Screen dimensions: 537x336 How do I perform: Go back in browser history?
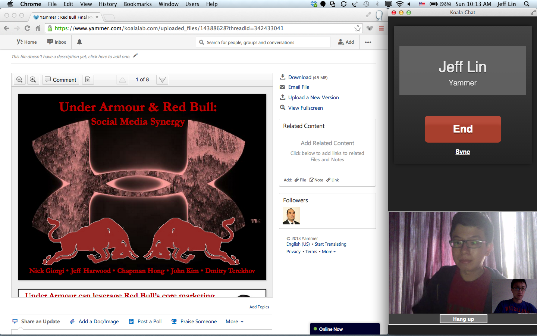tap(6, 28)
